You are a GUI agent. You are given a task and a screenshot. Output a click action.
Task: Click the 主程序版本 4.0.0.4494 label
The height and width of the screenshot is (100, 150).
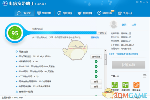click(x=12, y=97)
